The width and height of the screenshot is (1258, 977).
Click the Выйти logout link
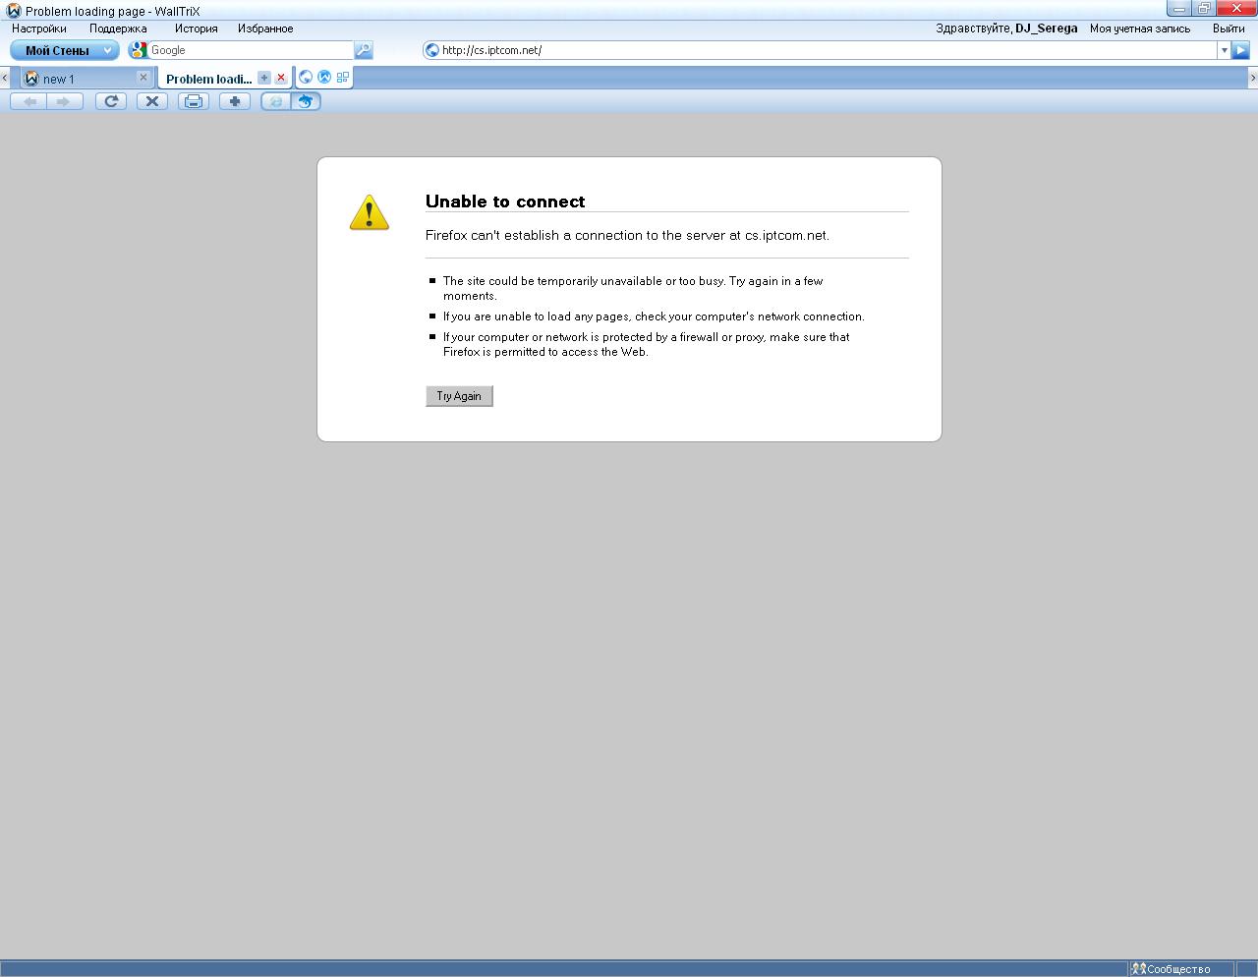(x=1229, y=29)
